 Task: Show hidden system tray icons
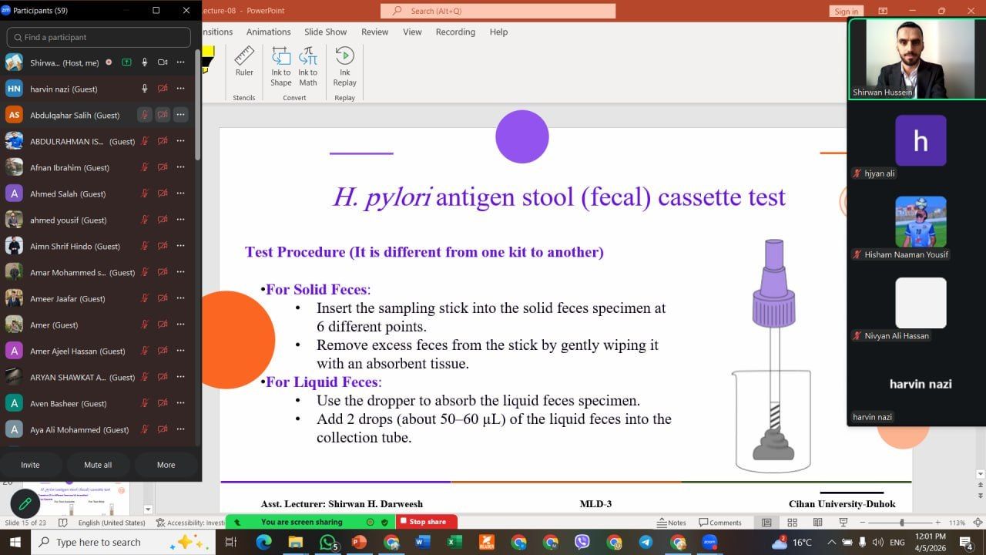click(x=831, y=542)
